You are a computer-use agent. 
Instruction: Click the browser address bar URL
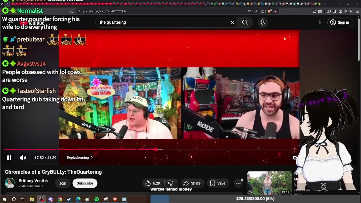coord(105,11)
